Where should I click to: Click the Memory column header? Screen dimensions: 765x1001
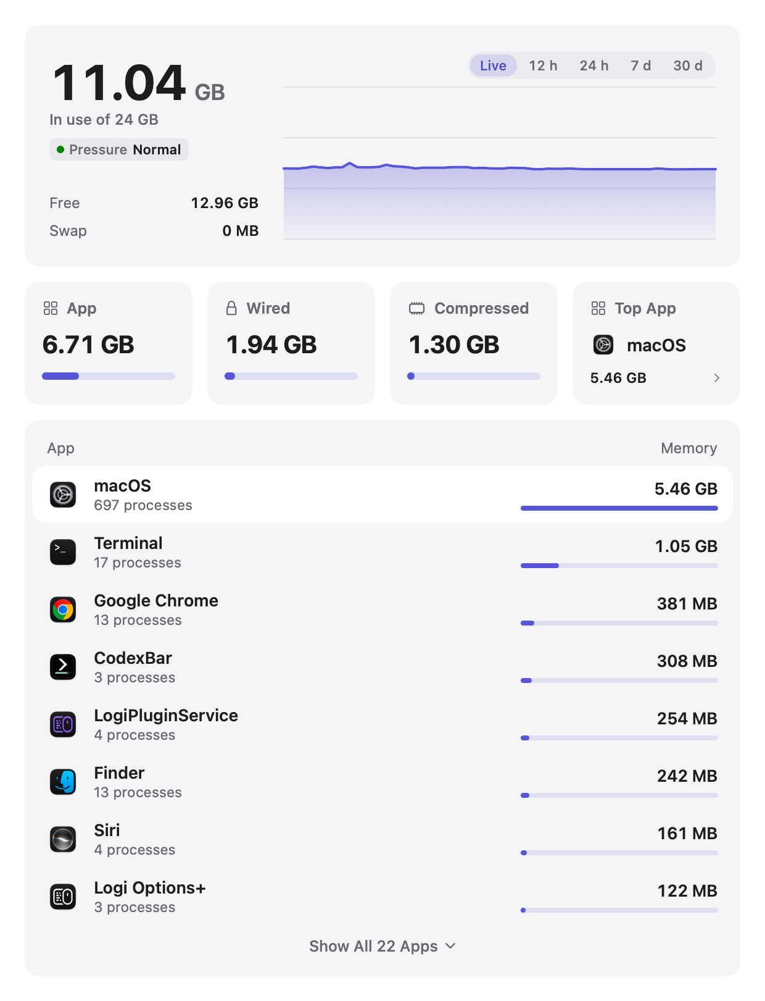(688, 448)
